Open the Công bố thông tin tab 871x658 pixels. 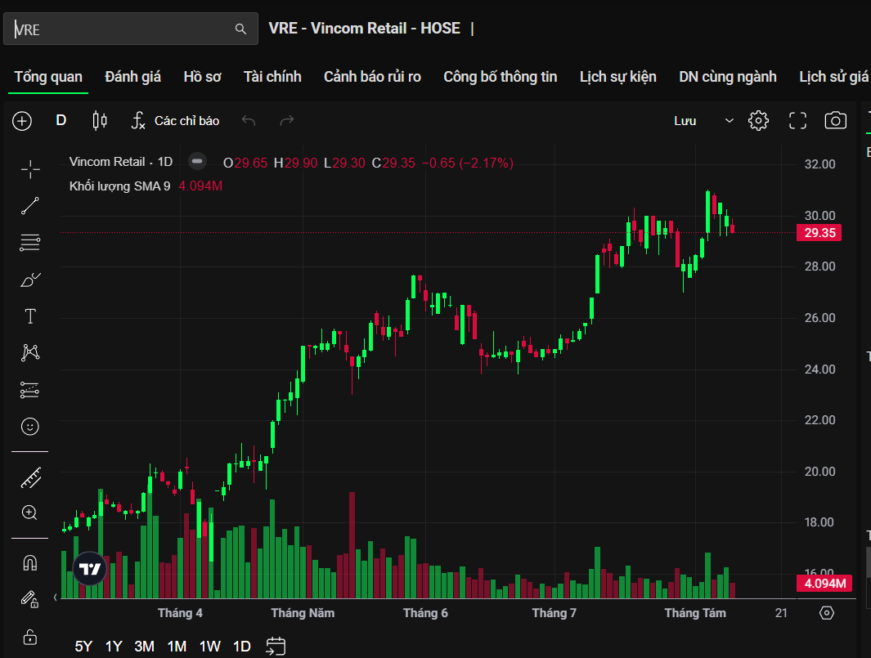500,77
